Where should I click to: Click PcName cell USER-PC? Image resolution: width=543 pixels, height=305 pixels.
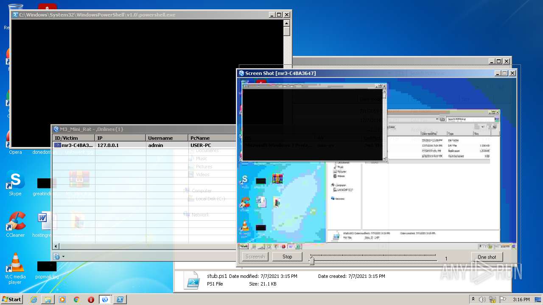tap(201, 145)
